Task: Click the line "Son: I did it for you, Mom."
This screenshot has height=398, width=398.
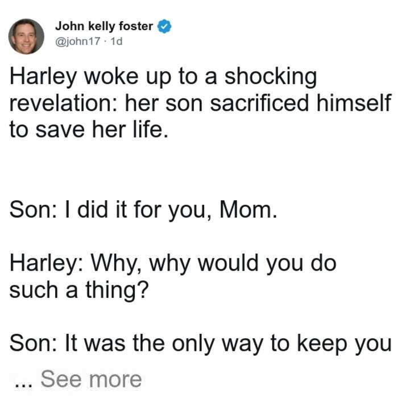Action: [x=143, y=210]
